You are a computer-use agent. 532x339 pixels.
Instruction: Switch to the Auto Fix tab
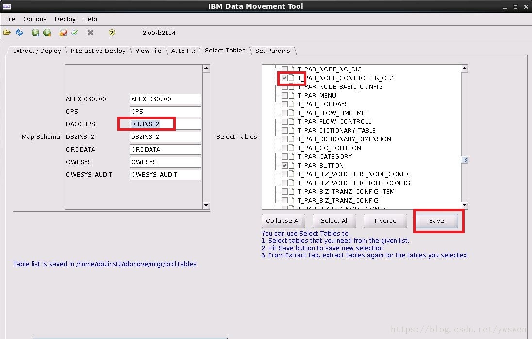[183, 51]
